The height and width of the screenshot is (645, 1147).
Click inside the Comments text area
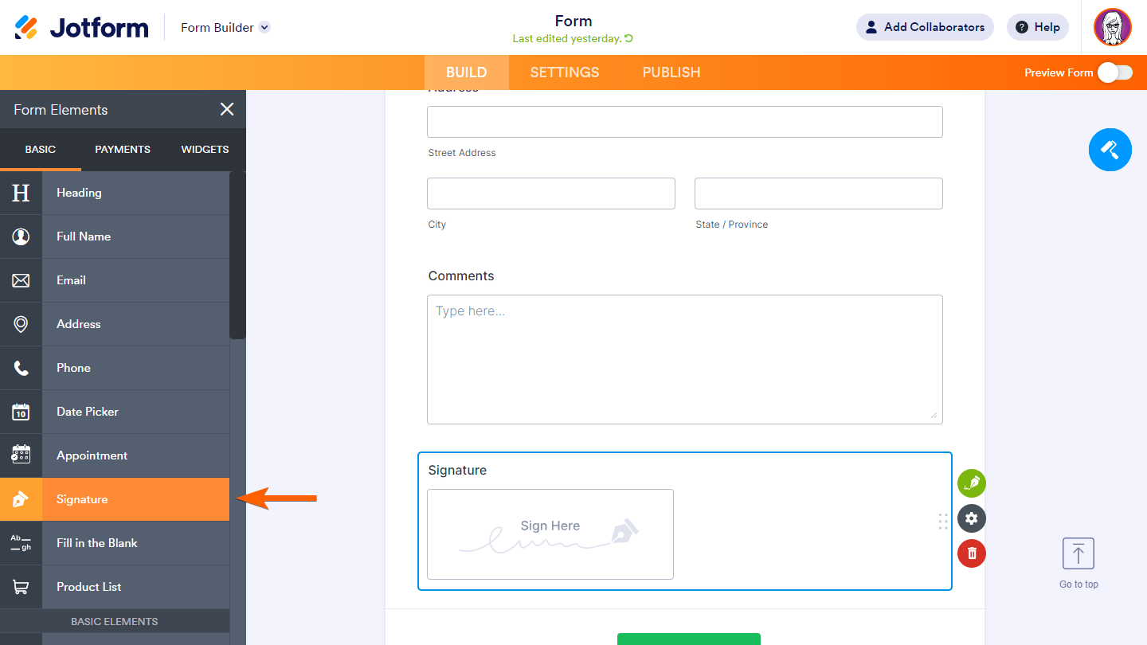pyautogui.click(x=684, y=359)
